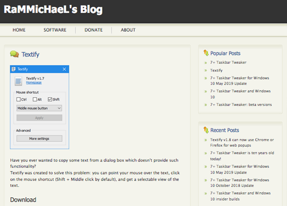Screen dimensions: 287x206
Task: Click the RaMMicHaeL's Blog site title
Action: 53,9
